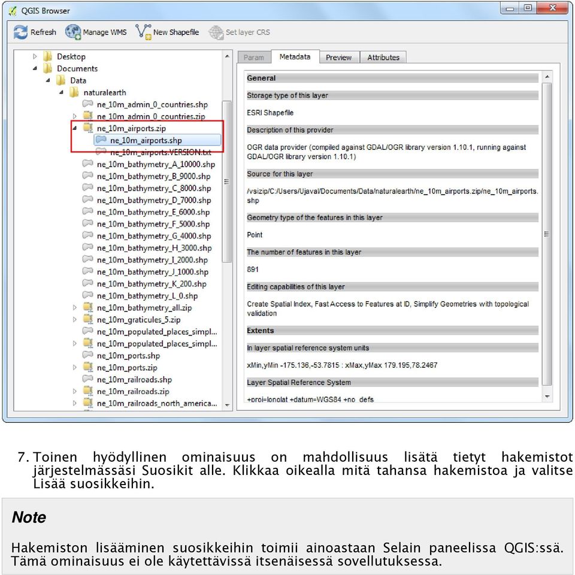The image size is (575, 575).
Task: Click the xMin,yMin extents value line
Action: [342, 365]
